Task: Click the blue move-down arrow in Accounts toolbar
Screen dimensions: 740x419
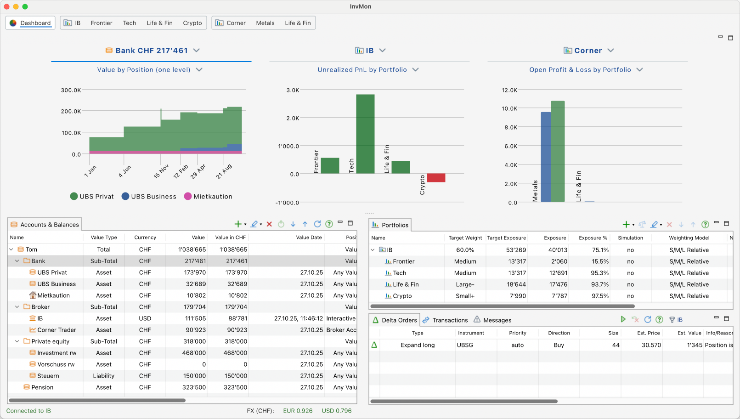Action: (x=293, y=224)
